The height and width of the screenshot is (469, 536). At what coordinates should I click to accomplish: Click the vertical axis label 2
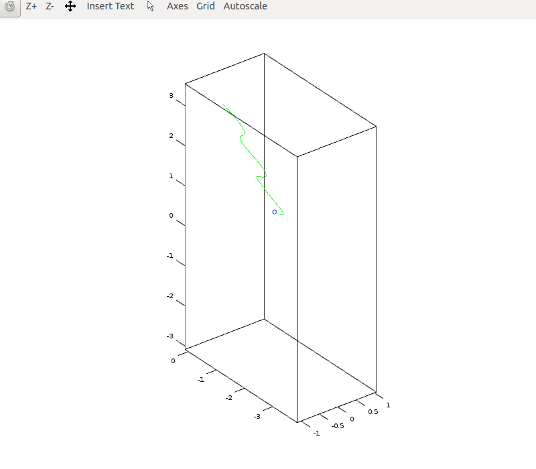tap(171, 136)
